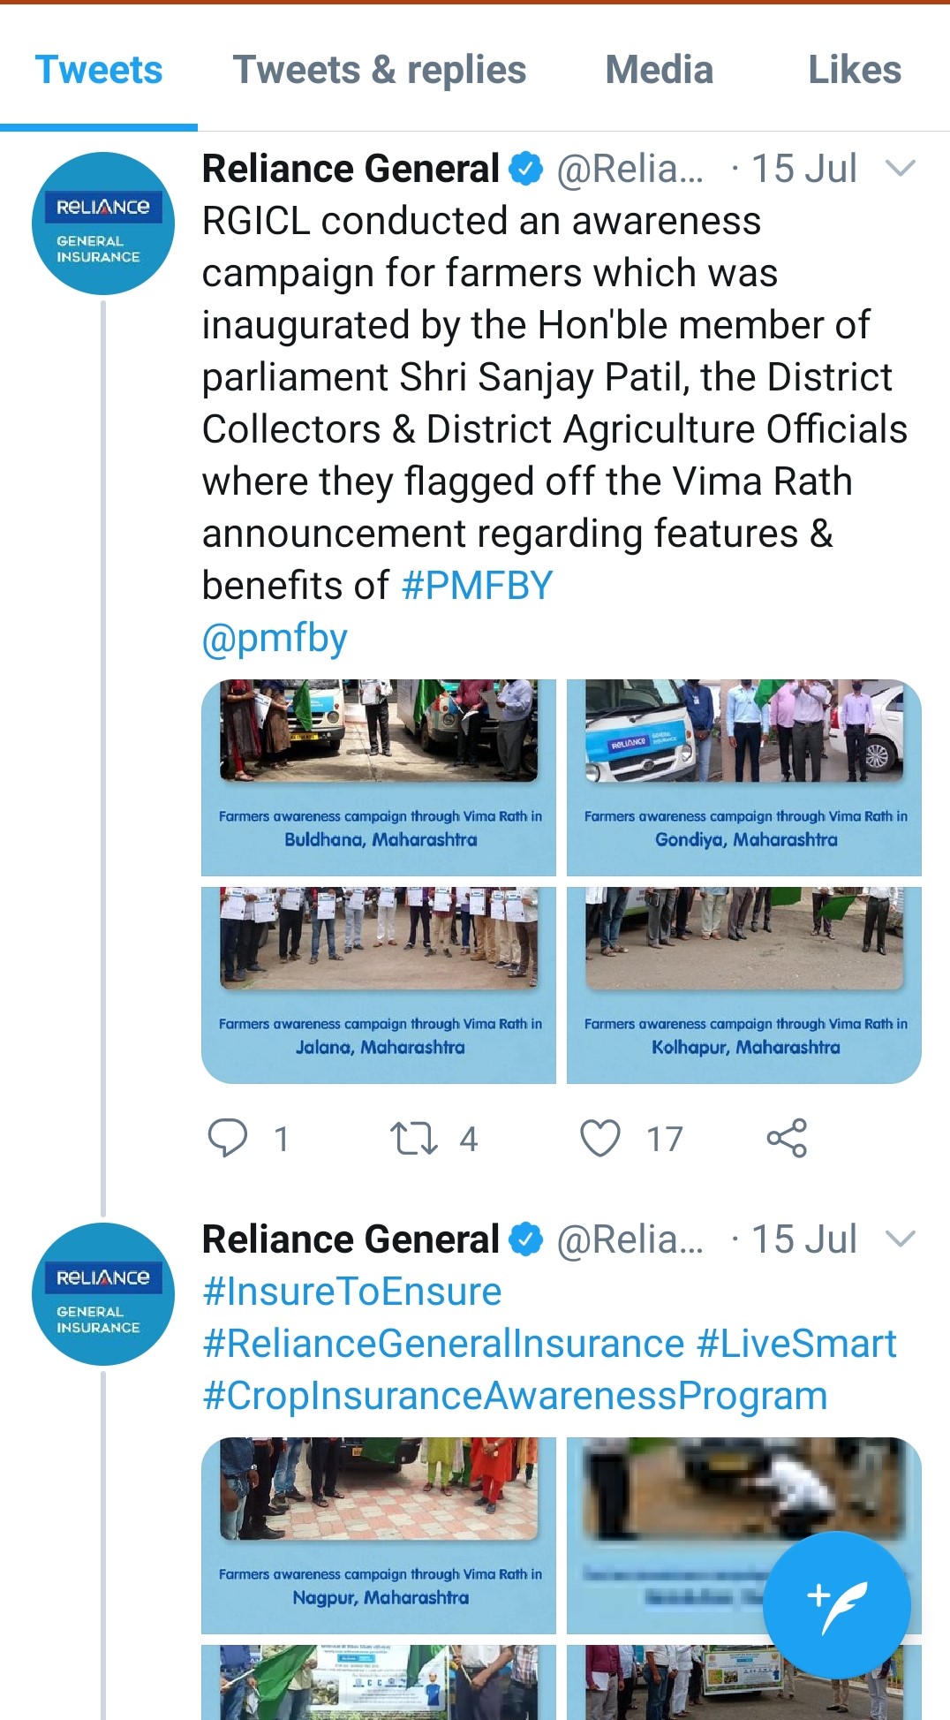Expand options chevron on second tweet
Image resolution: width=950 pixels, height=1720 pixels.
click(900, 1239)
